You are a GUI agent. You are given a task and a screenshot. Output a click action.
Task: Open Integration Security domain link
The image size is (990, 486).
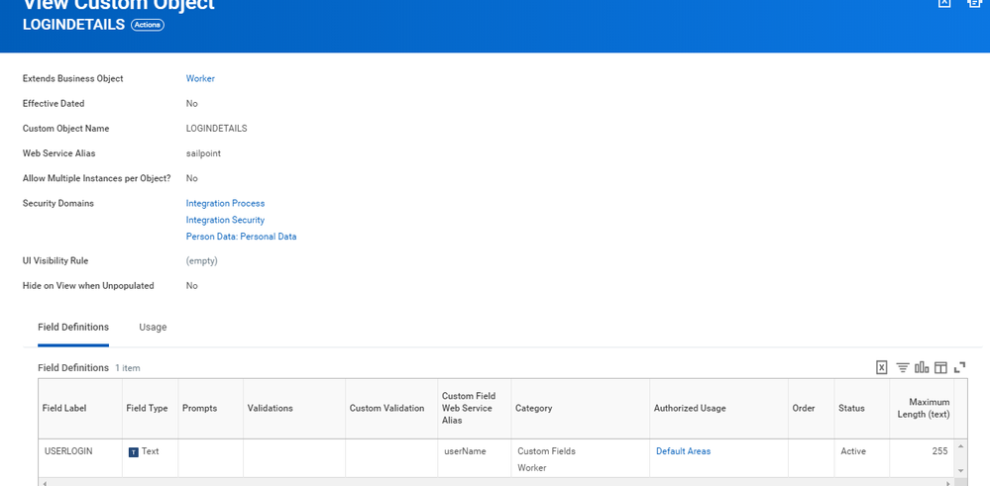click(225, 220)
